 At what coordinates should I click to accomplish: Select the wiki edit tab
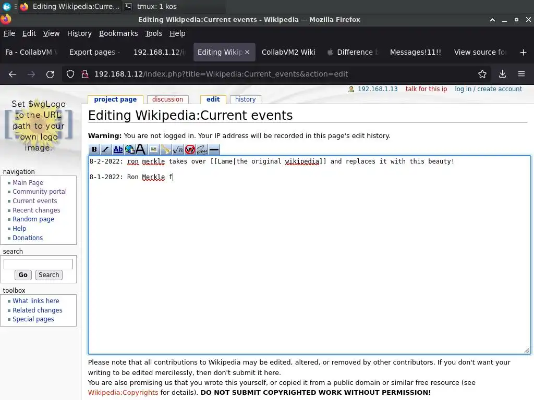click(x=213, y=99)
